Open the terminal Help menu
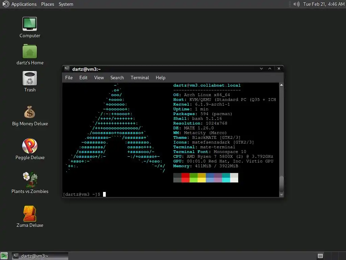 160,78
